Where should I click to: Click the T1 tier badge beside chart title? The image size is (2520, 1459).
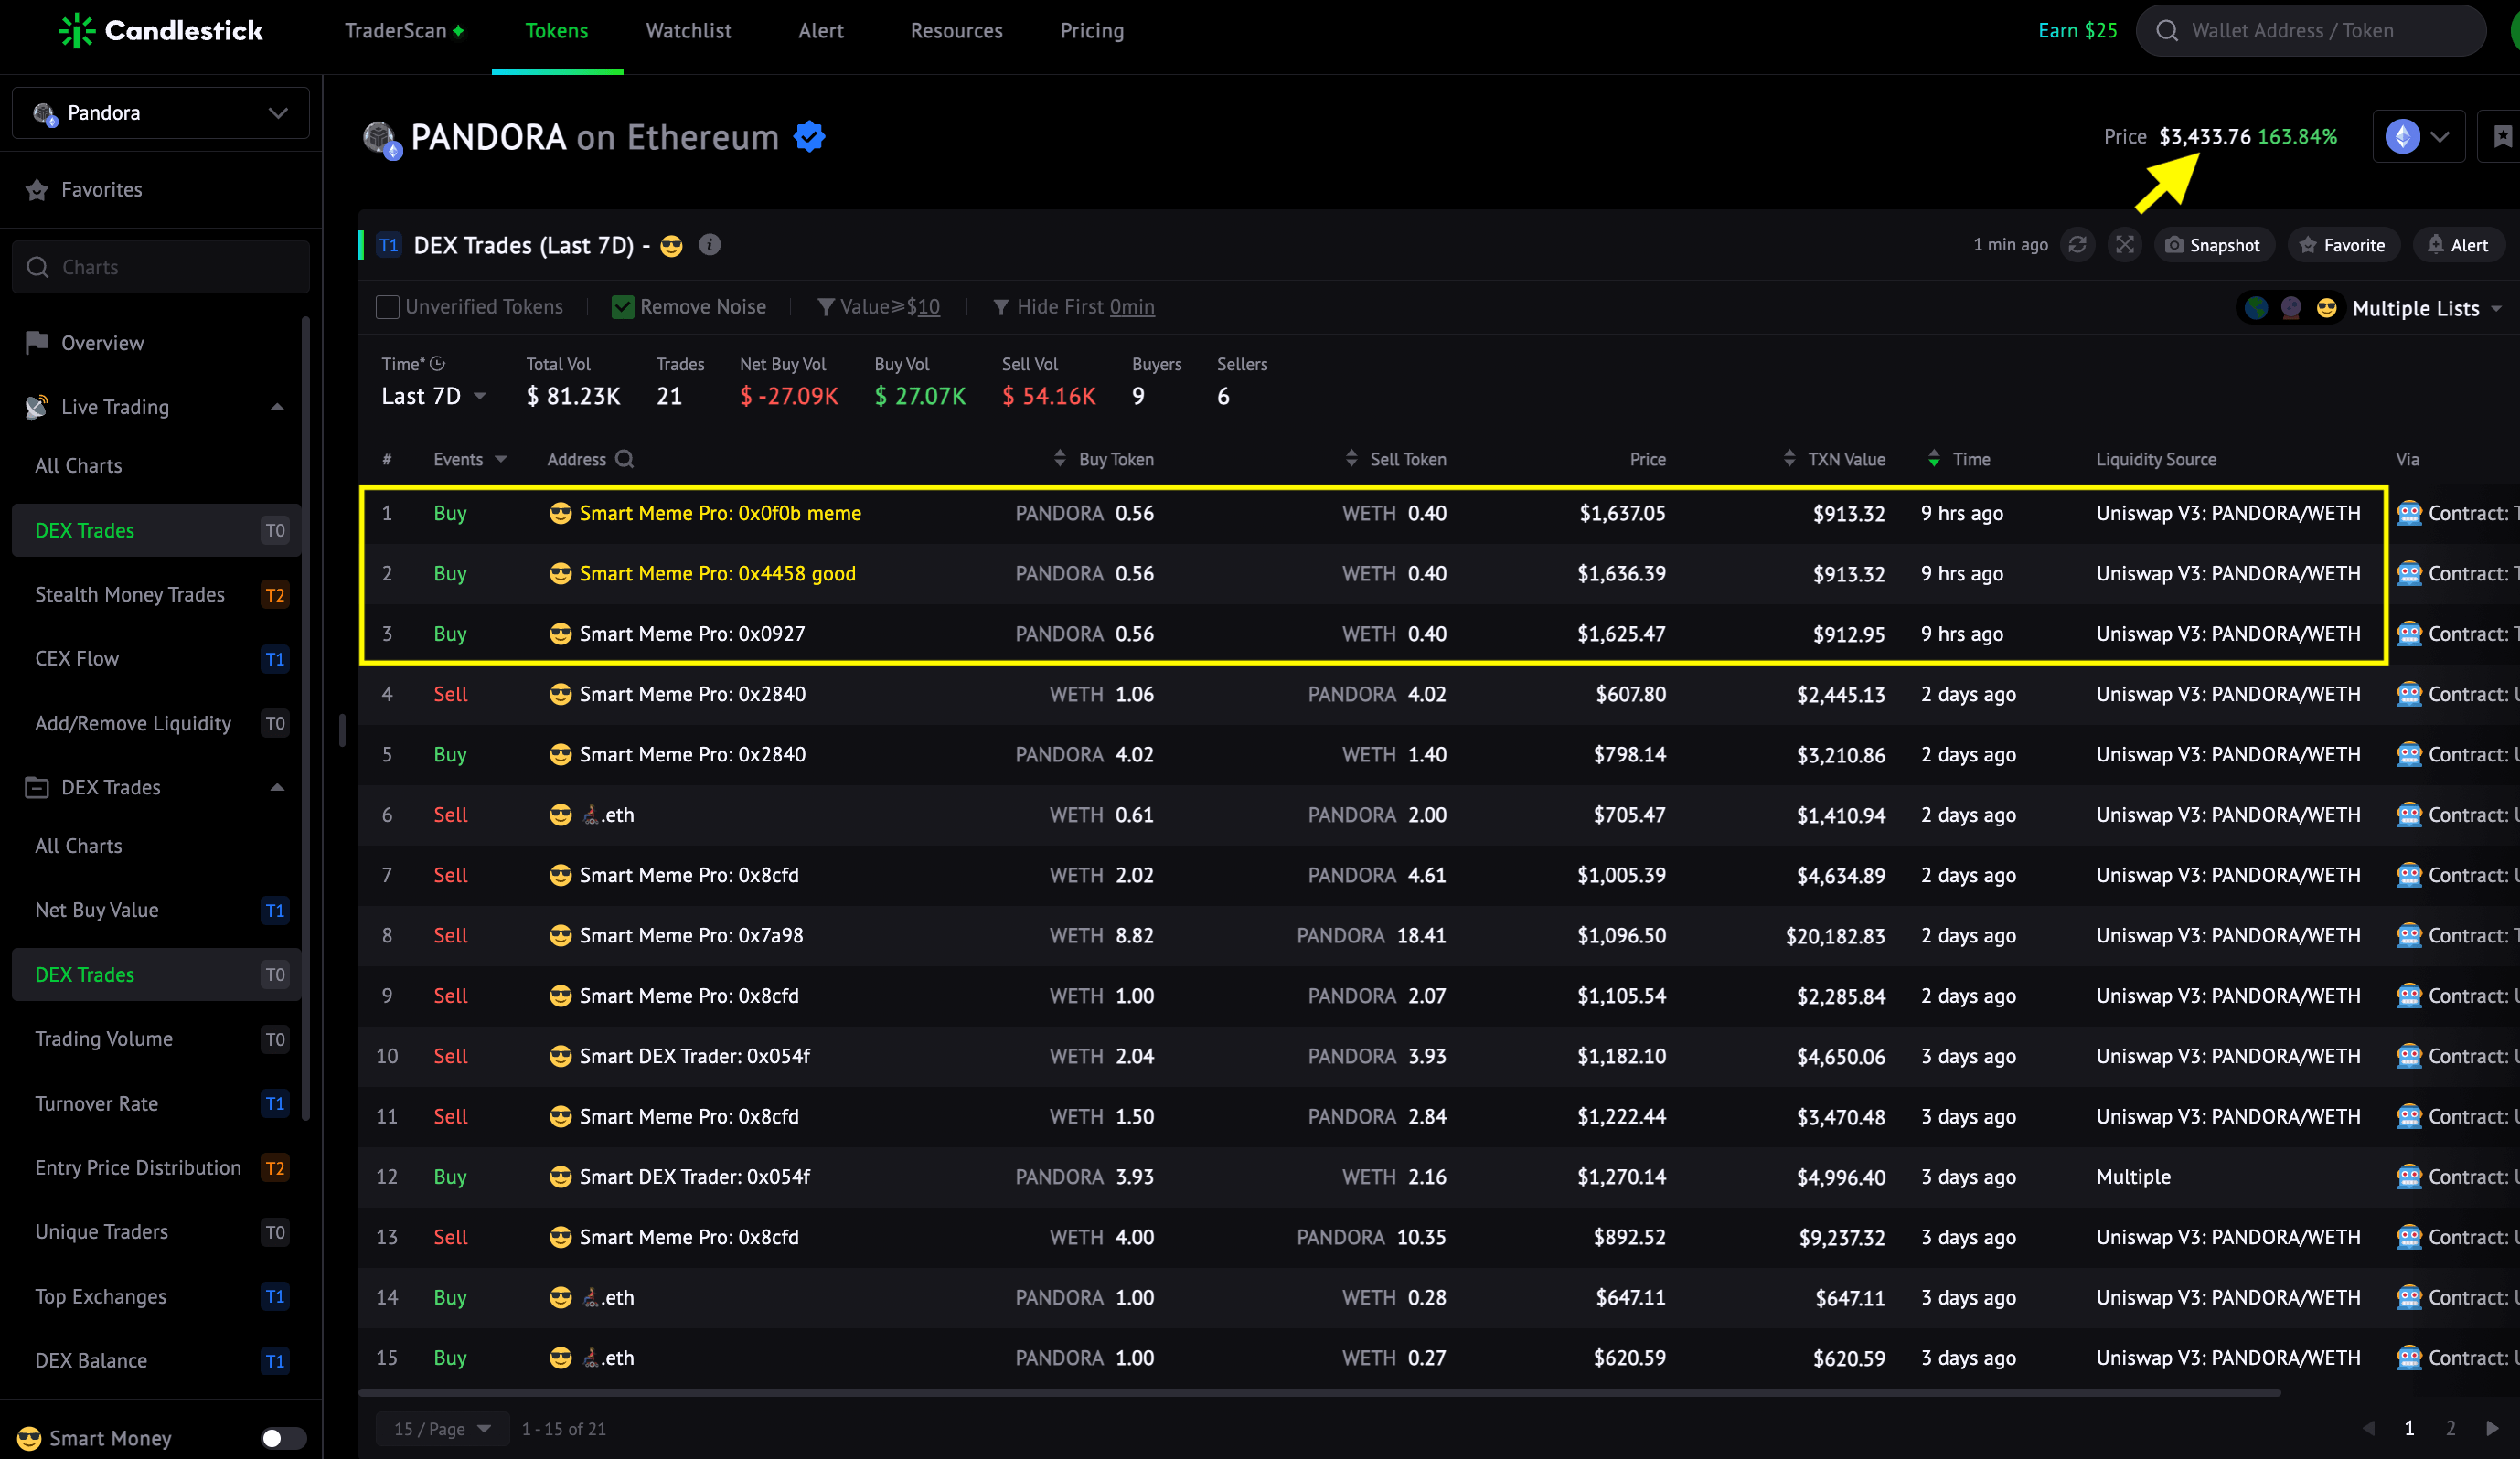pos(388,245)
